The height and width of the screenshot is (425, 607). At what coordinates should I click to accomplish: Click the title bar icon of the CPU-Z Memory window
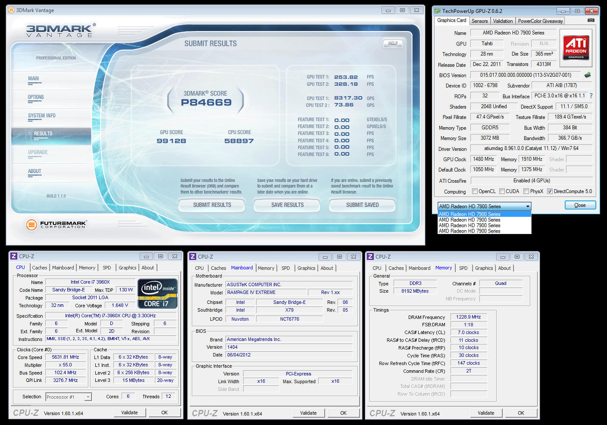[x=370, y=256]
